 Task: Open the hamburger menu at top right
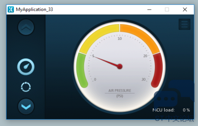184,24
